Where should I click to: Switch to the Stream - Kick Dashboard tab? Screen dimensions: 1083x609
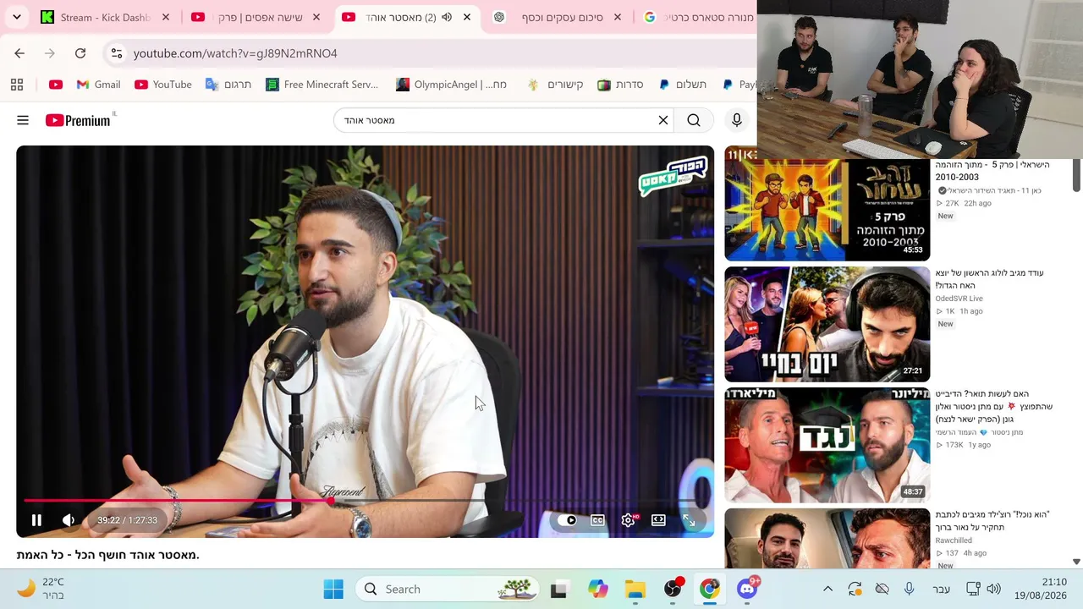pyautogui.click(x=105, y=17)
